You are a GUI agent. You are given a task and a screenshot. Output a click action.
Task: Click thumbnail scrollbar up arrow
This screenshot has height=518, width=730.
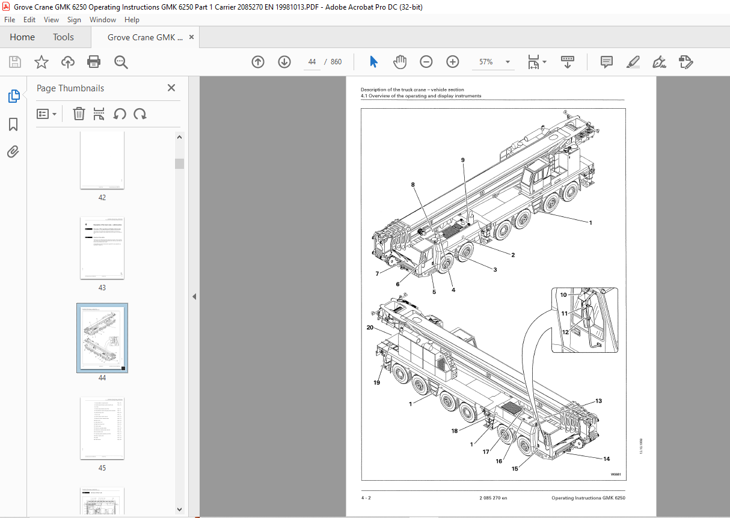point(180,137)
